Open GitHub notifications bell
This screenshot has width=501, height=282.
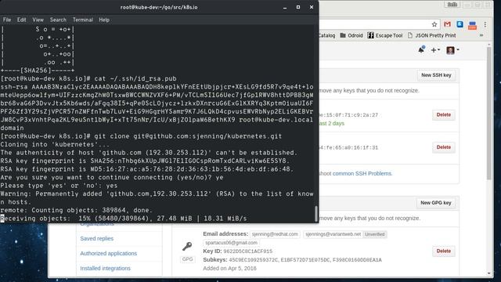421,50
